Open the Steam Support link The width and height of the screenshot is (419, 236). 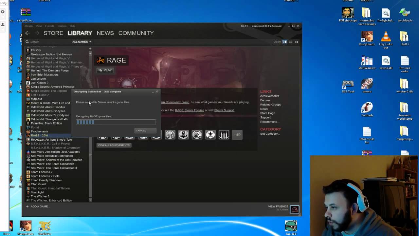224,110
